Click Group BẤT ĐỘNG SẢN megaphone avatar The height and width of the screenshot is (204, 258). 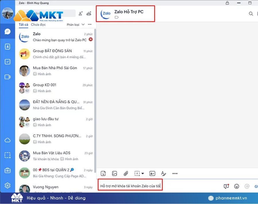[x=25, y=54]
